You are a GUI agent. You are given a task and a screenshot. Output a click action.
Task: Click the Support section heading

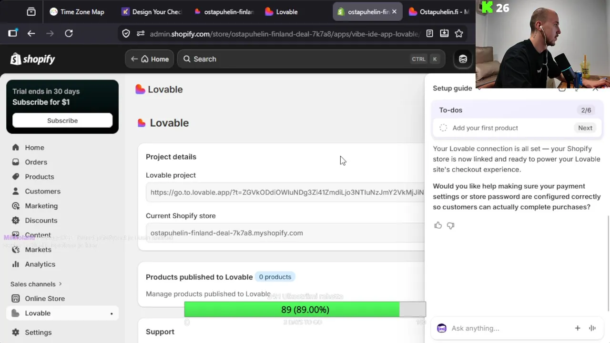160,332
